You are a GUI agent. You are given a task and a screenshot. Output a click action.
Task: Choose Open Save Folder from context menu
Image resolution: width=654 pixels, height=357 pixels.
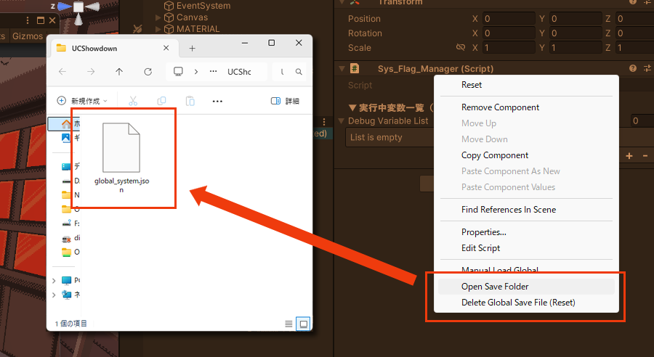495,286
